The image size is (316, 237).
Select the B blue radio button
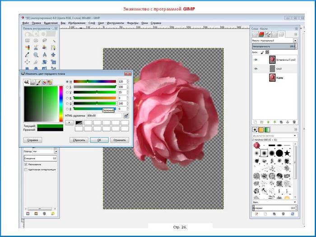[67, 109]
